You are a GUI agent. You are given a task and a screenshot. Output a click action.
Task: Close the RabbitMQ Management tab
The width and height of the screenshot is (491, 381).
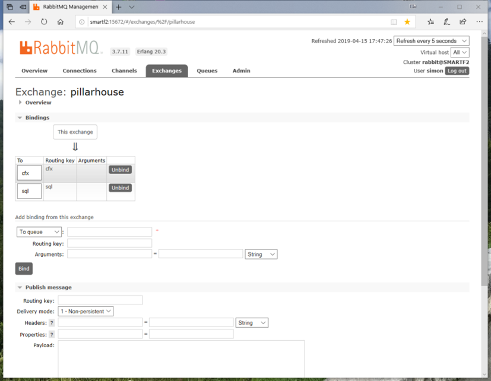coord(105,7)
